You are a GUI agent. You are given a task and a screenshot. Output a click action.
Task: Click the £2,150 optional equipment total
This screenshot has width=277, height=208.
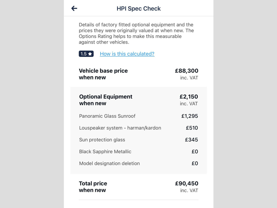pos(189,97)
